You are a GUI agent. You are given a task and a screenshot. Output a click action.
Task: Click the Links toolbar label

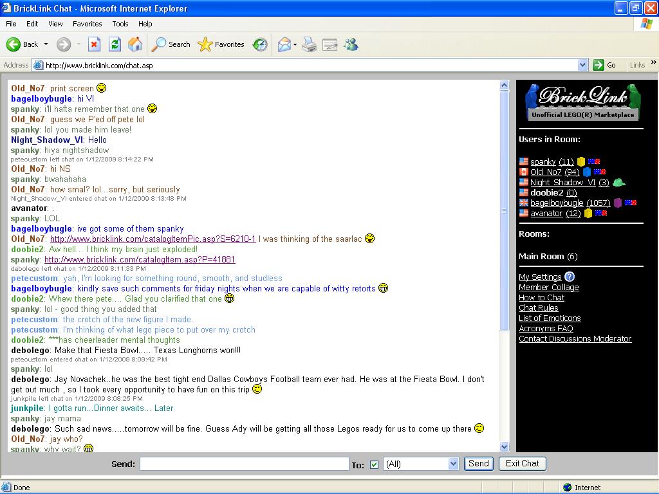click(637, 65)
